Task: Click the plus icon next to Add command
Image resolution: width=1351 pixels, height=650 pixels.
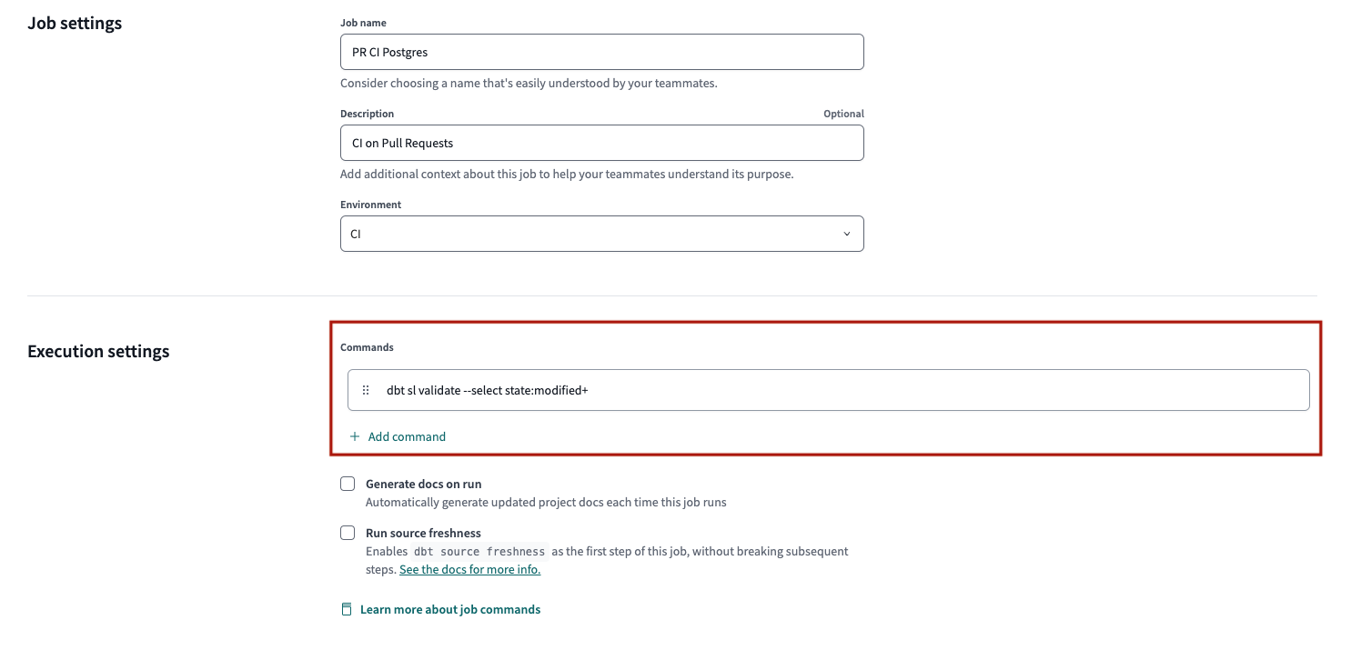Action: tap(354, 436)
